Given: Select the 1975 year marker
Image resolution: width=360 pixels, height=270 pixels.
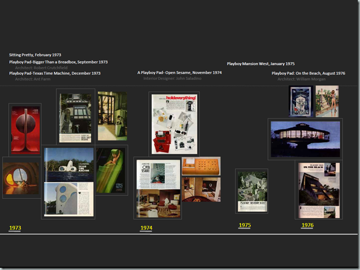Looking at the screenshot, I should tap(245, 225).
